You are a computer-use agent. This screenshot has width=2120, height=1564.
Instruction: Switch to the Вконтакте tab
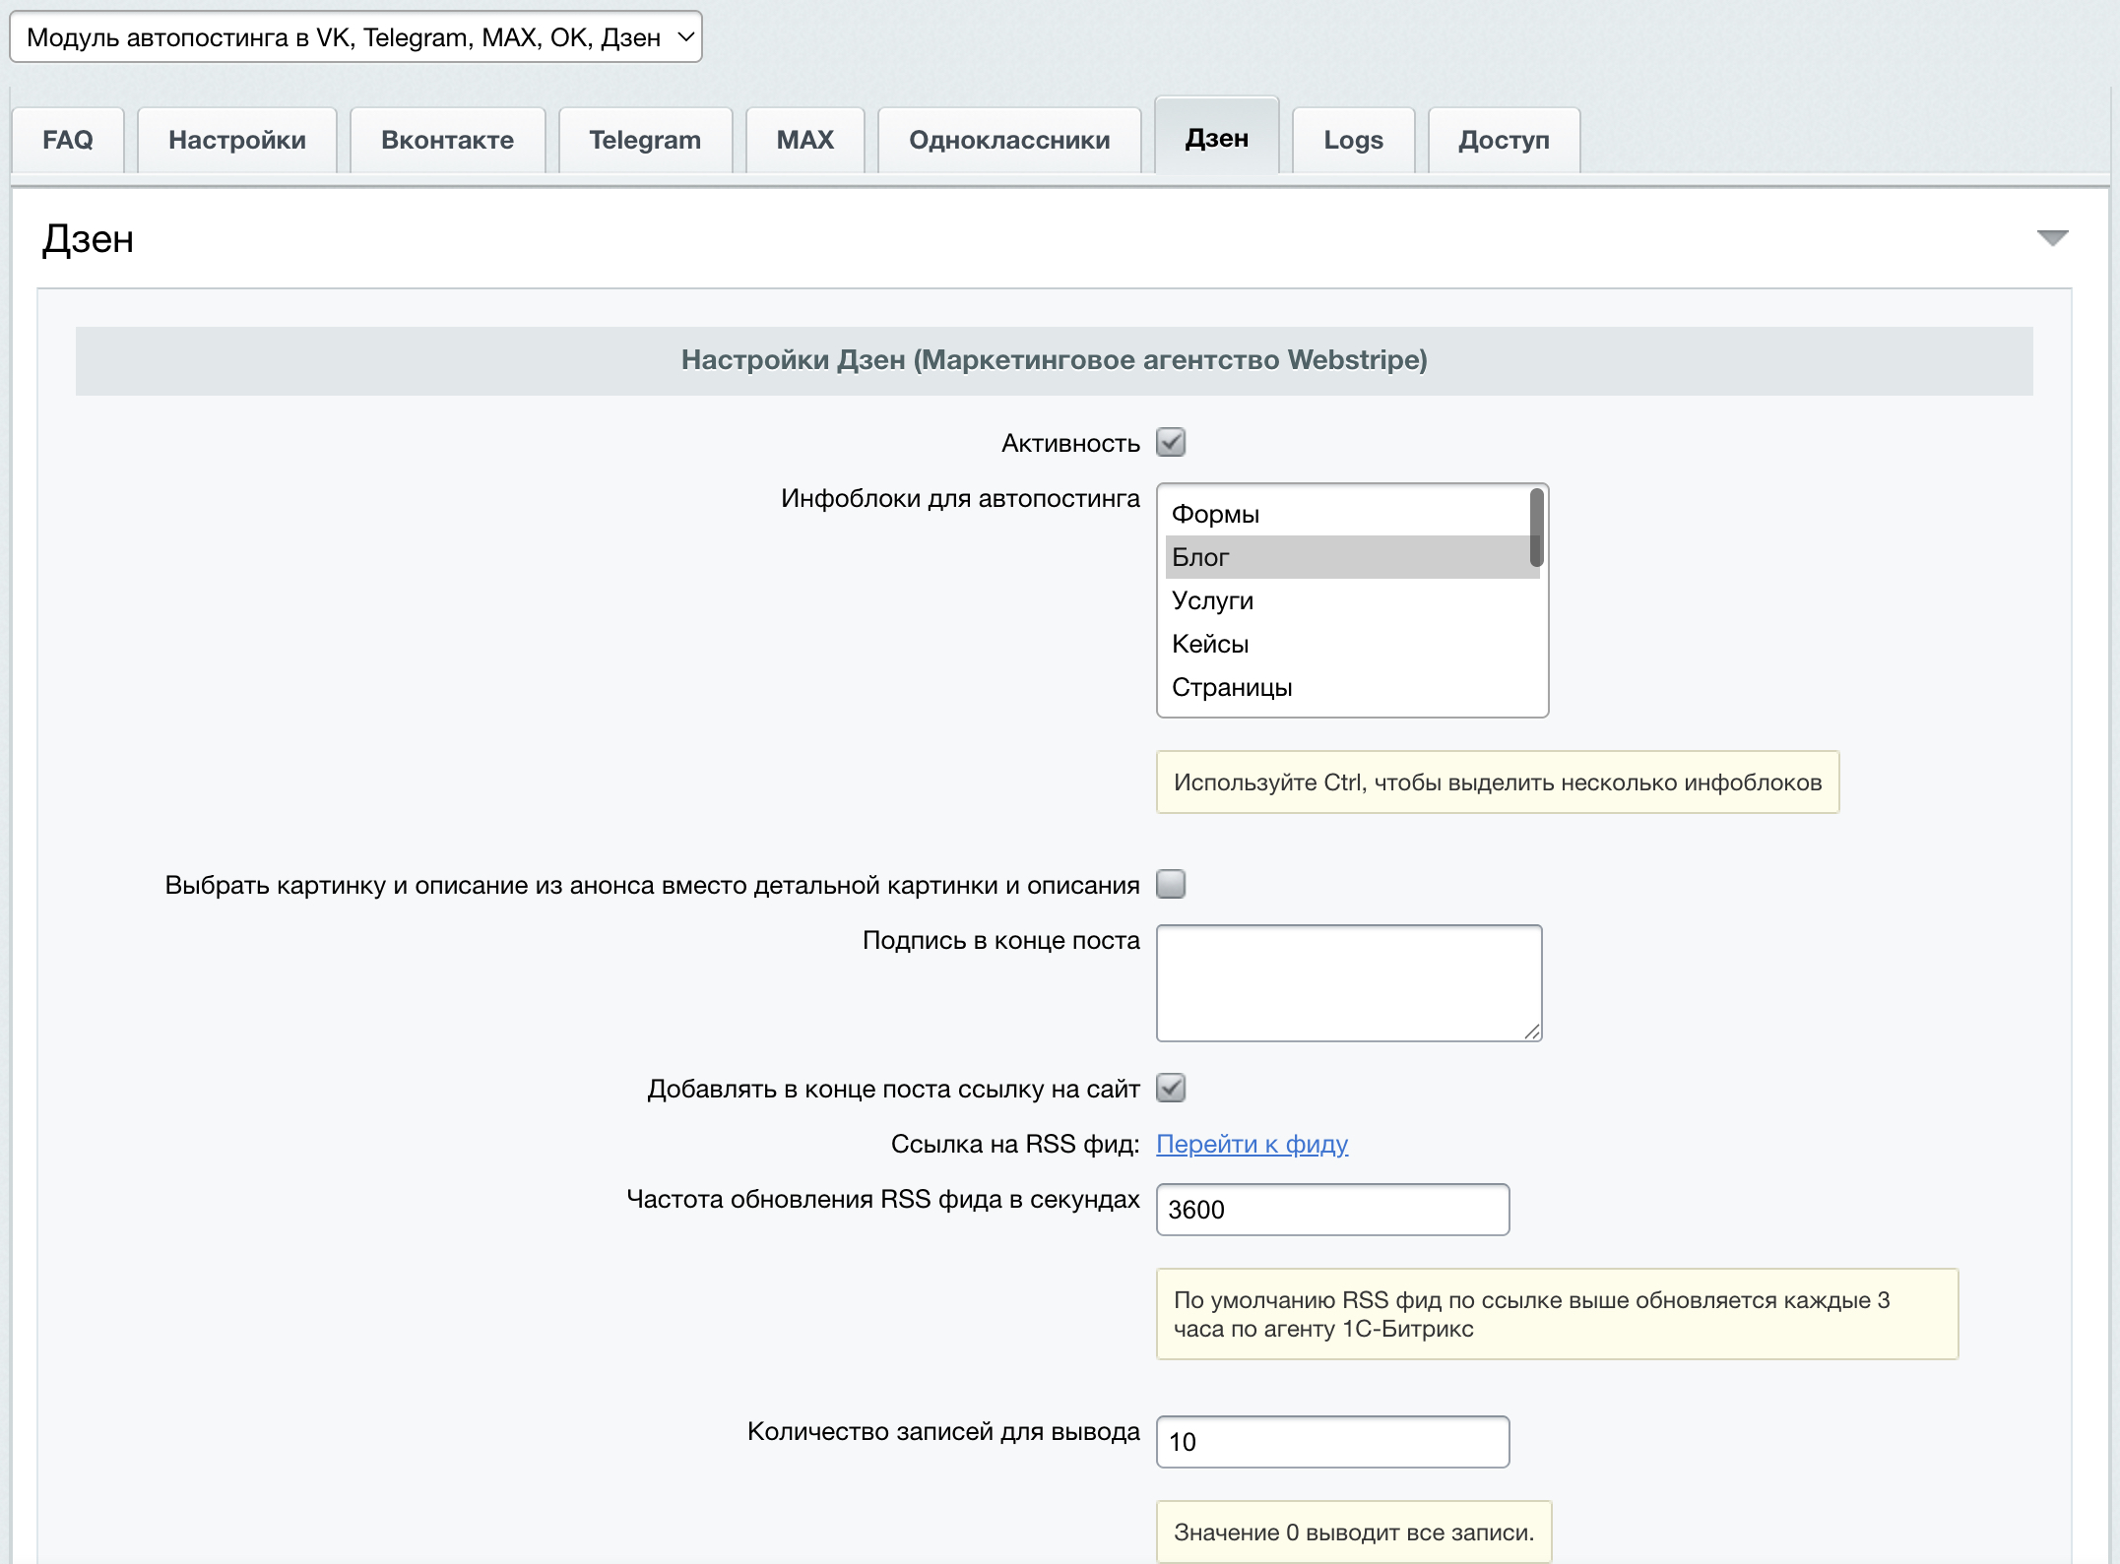click(448, 140)
